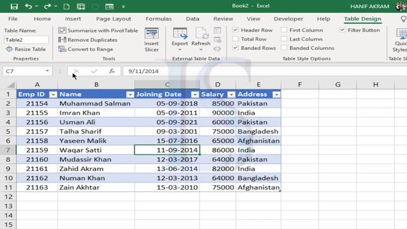The height and width of the screenshot is (229, 407).
Task: Enable the Last Column checkbox
Action: (284, 39)
